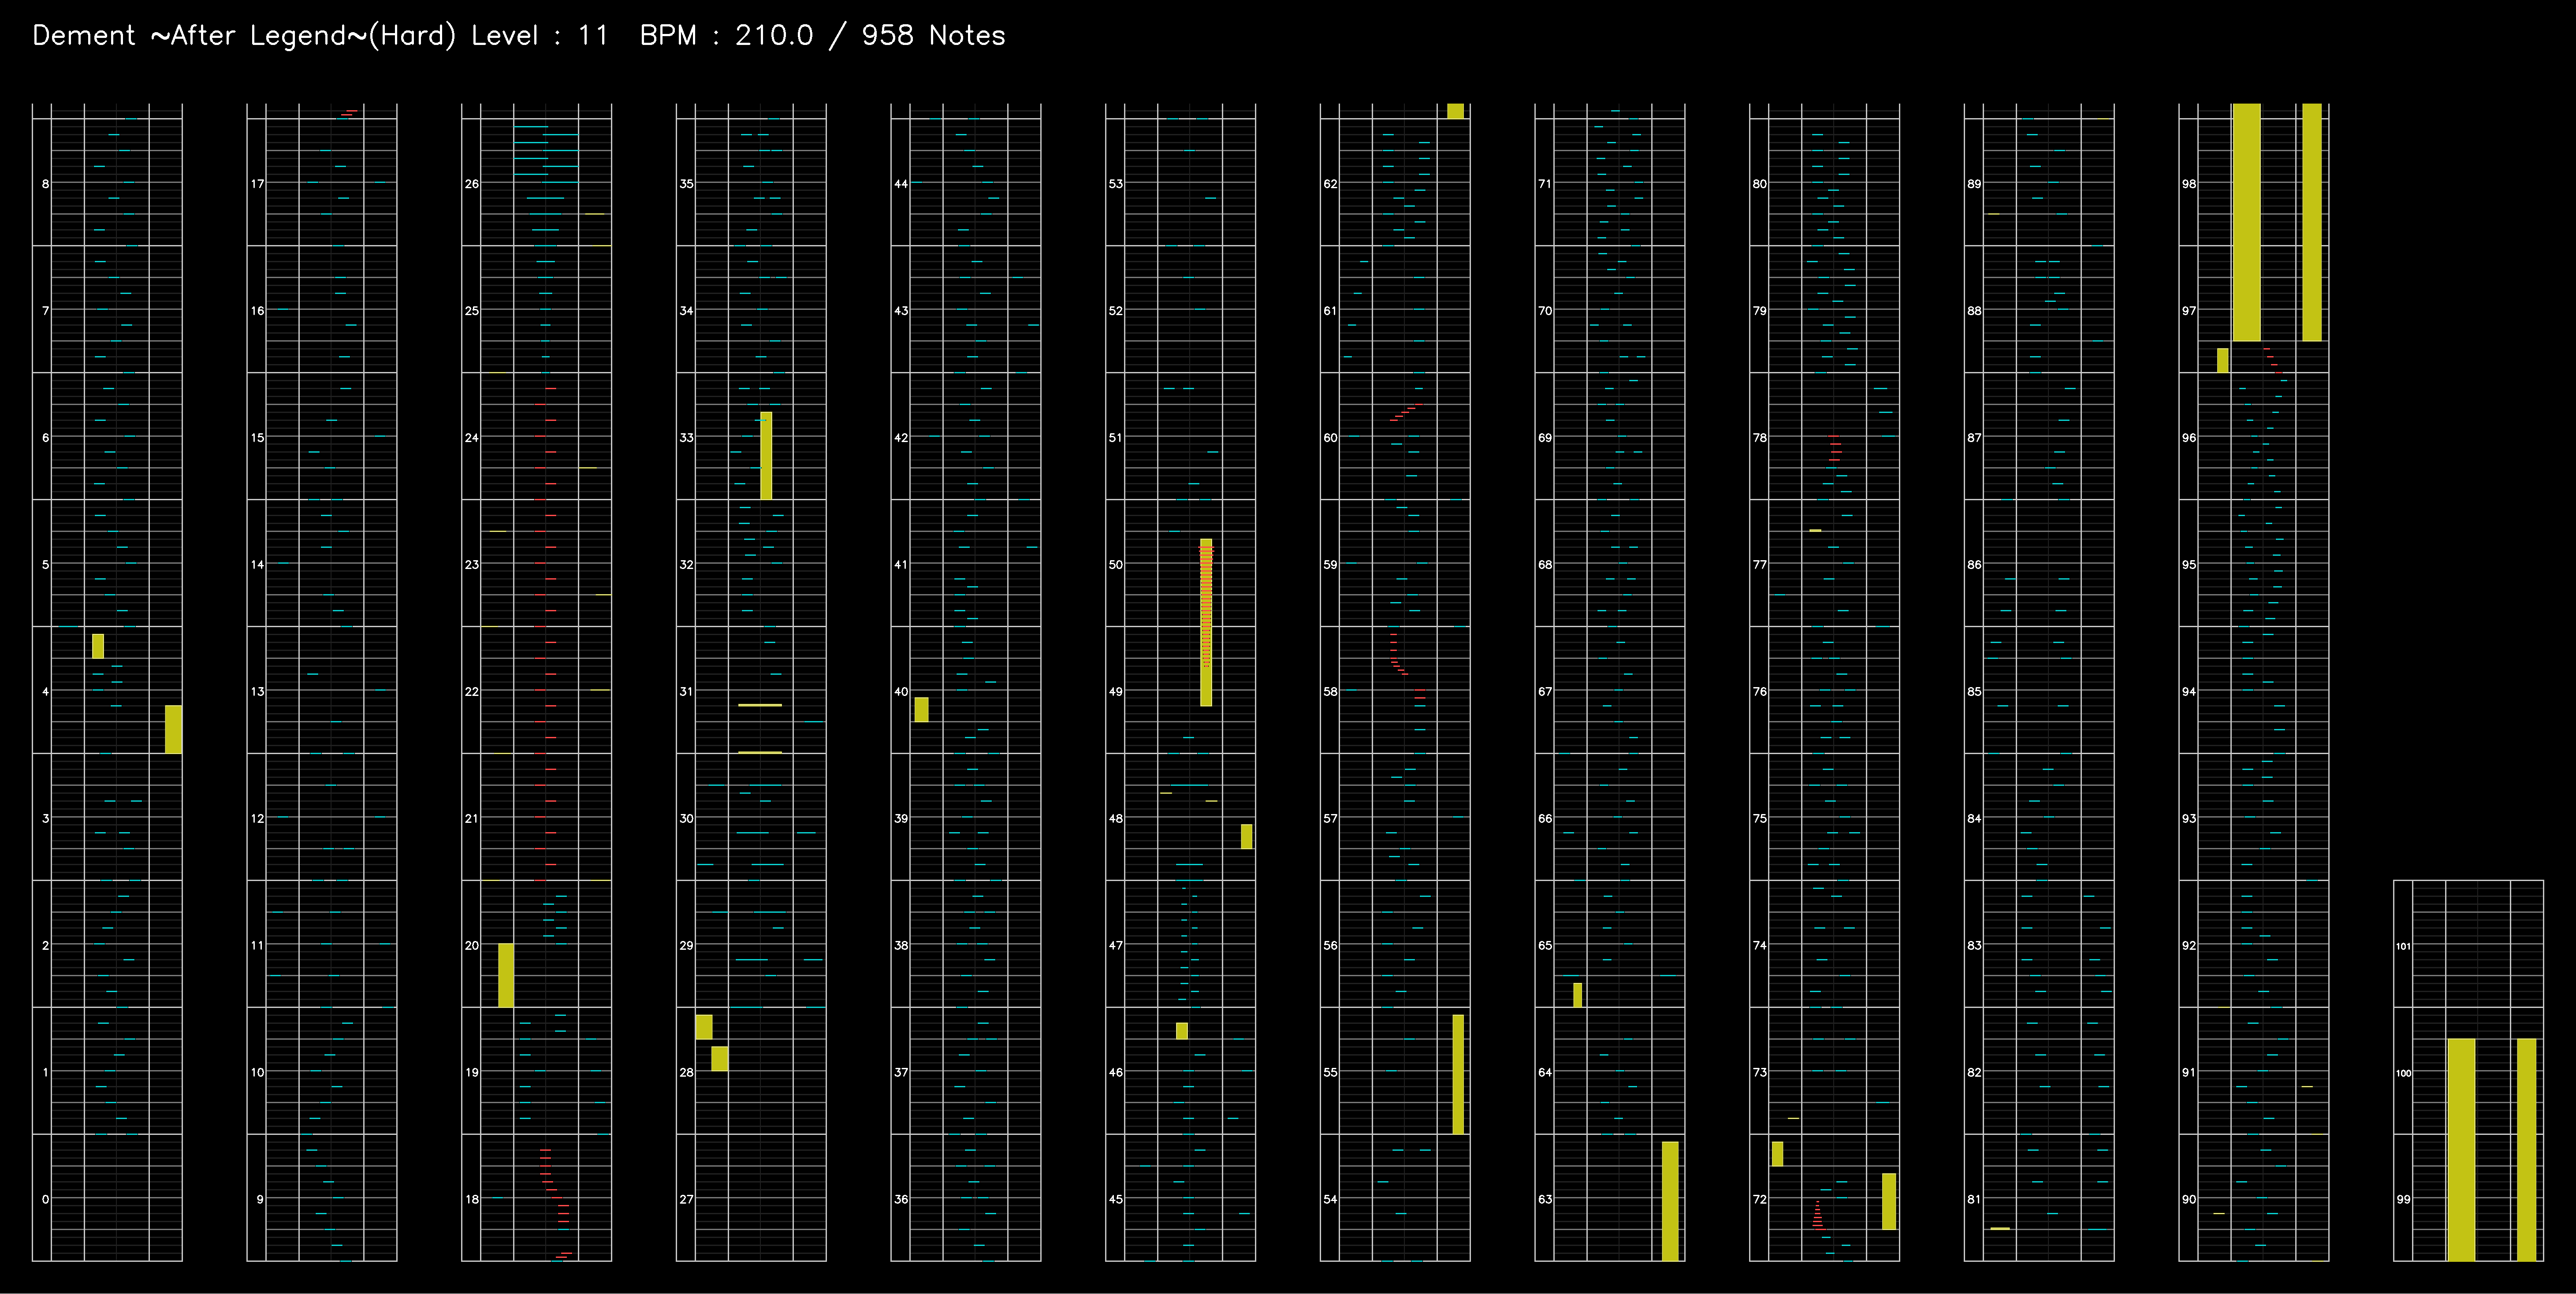2576x1294 pixels.
Task: Click the narrow right yellow hold spanning measures 97-98
Action: point(2312,222)
